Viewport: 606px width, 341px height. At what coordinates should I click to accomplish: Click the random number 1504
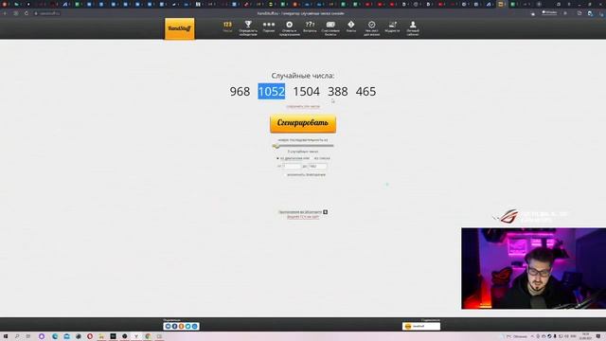(x=306, y=91)
